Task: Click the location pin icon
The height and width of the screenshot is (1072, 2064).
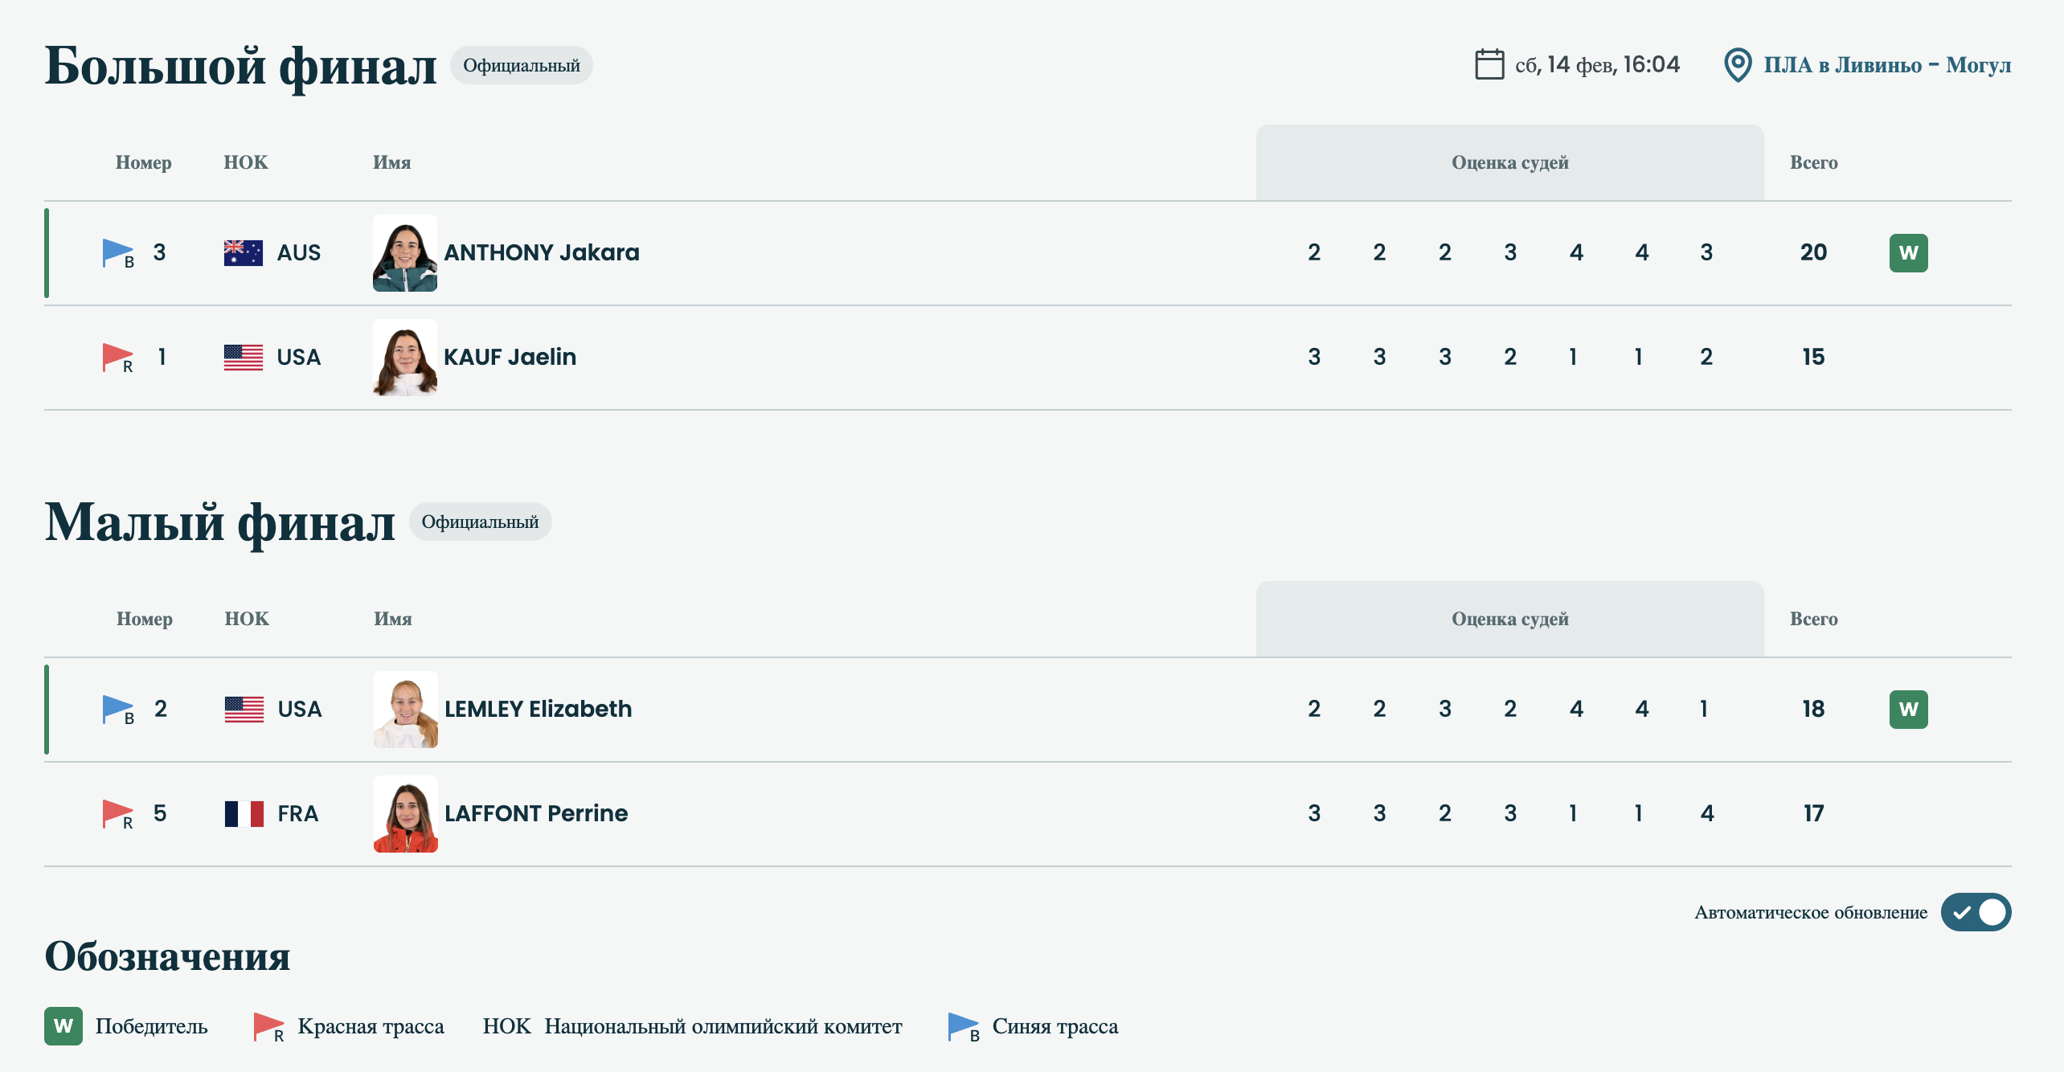Action: 1737,64
